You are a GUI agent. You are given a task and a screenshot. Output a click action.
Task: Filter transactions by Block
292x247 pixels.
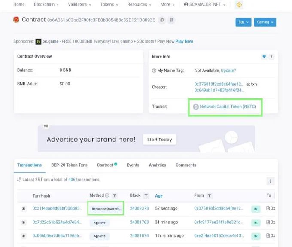tap(146, 195)
